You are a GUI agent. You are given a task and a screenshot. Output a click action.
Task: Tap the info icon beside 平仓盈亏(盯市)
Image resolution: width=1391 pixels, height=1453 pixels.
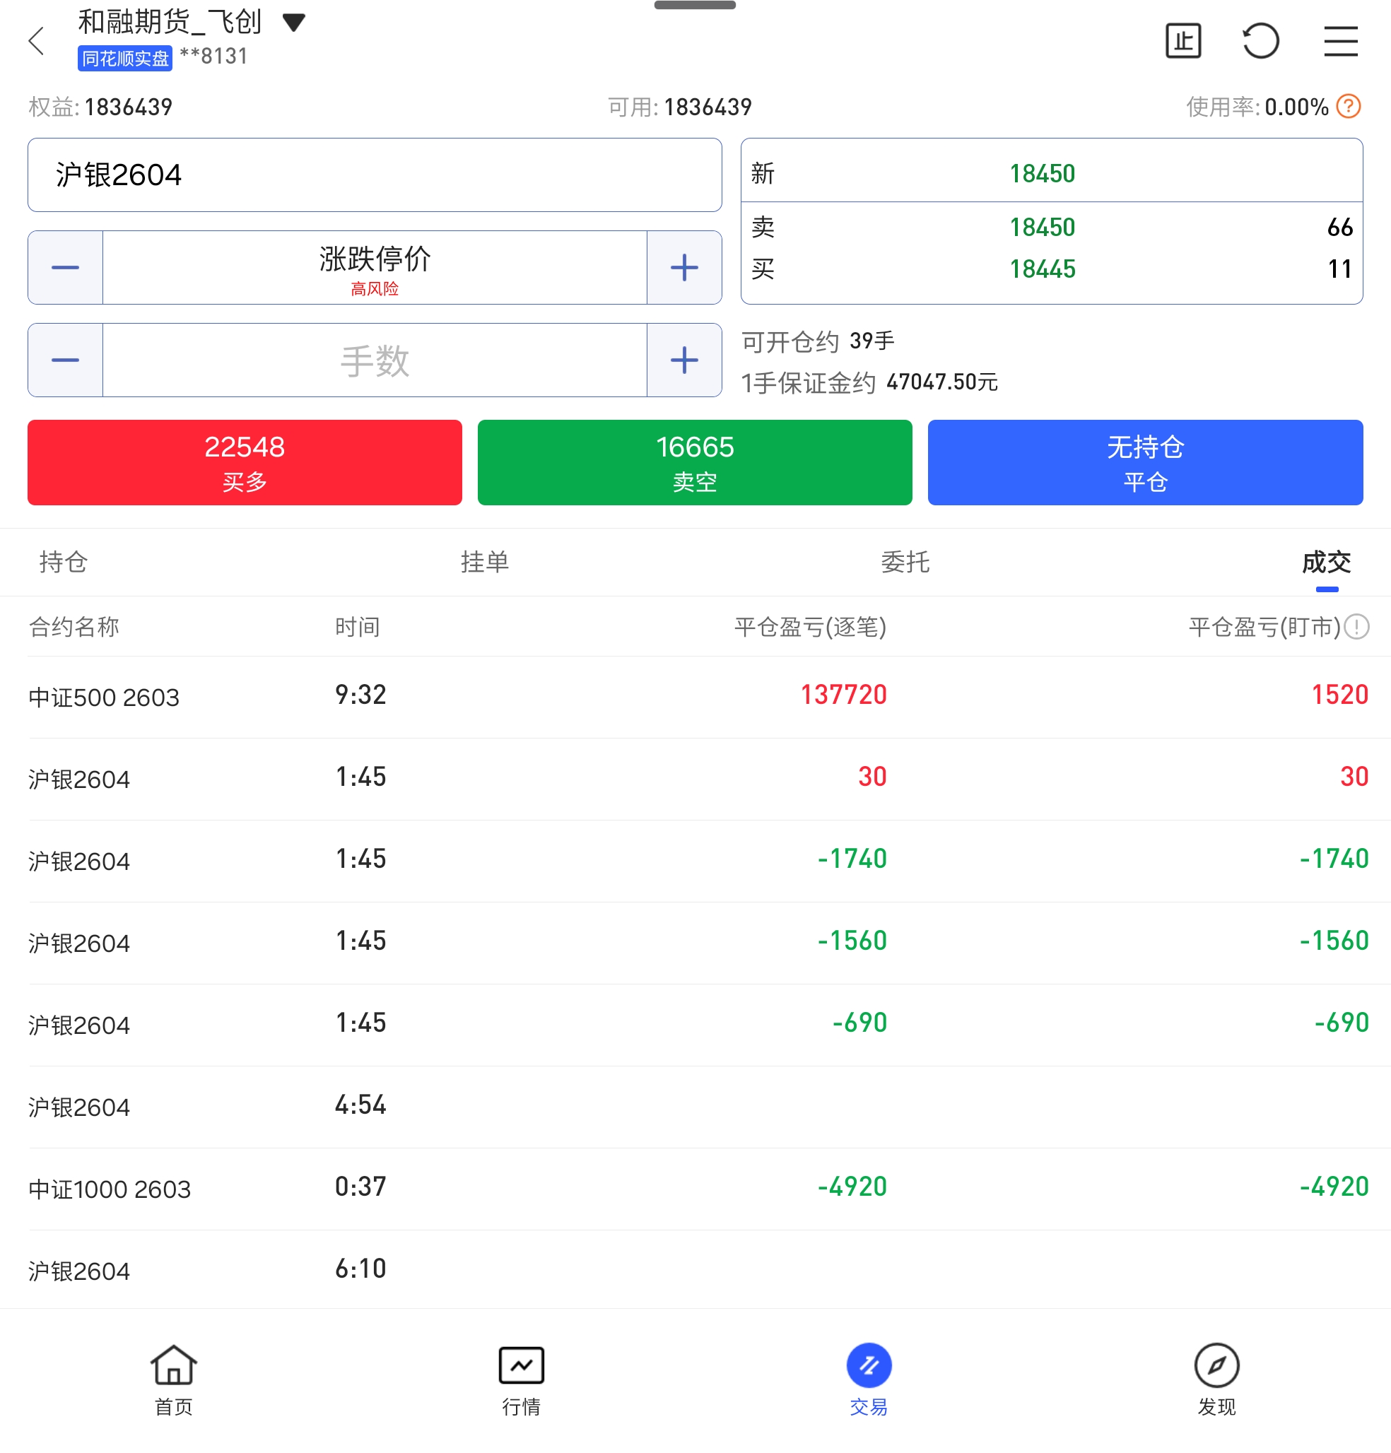click(x=1357, y=627)
